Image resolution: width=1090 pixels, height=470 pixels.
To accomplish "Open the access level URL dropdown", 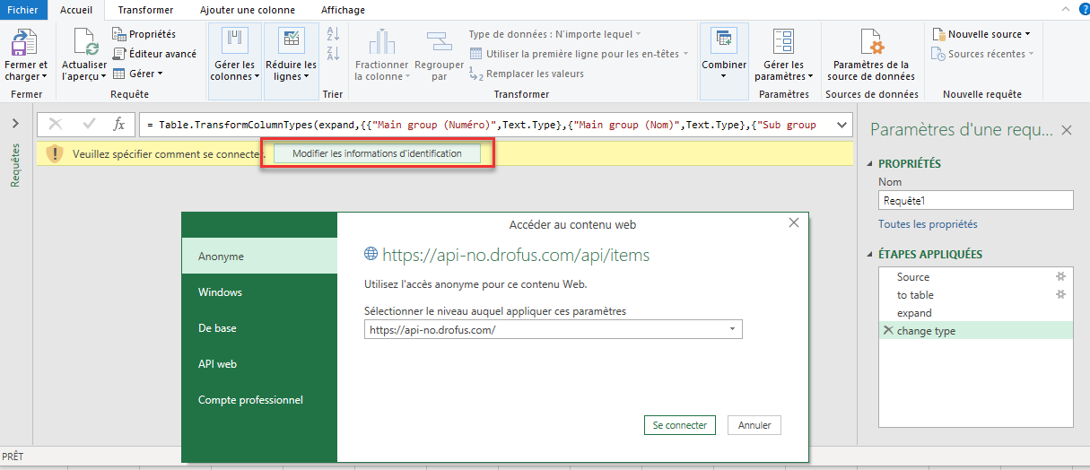I will coord(732,330).
